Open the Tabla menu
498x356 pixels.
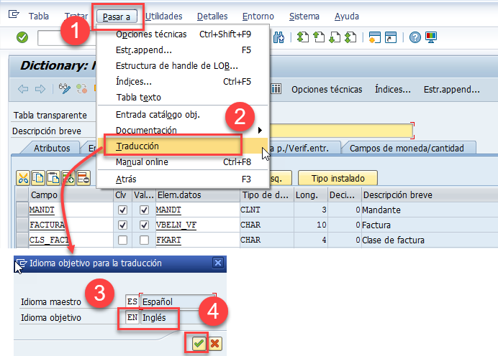pyautogui.click(x=39, y=17)
